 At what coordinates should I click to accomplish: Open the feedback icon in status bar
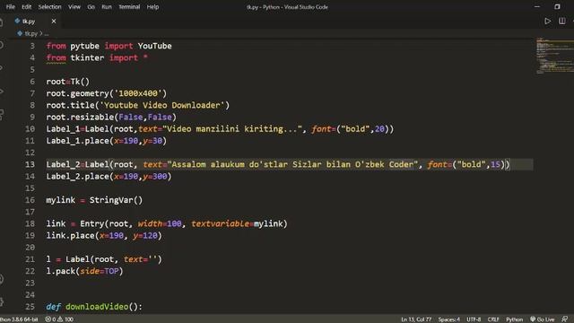coord(565,319)
